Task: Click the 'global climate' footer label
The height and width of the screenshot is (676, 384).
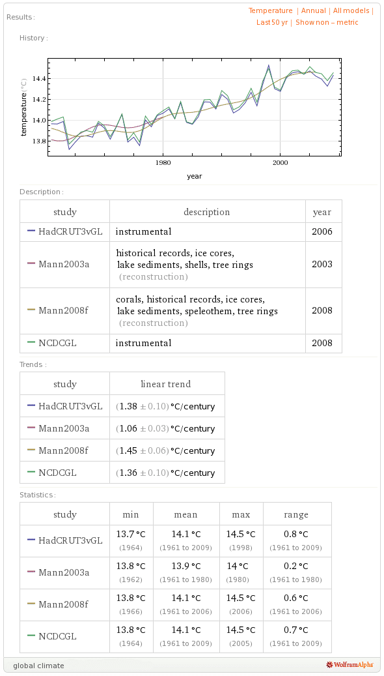Action: [x=38, y=665]
